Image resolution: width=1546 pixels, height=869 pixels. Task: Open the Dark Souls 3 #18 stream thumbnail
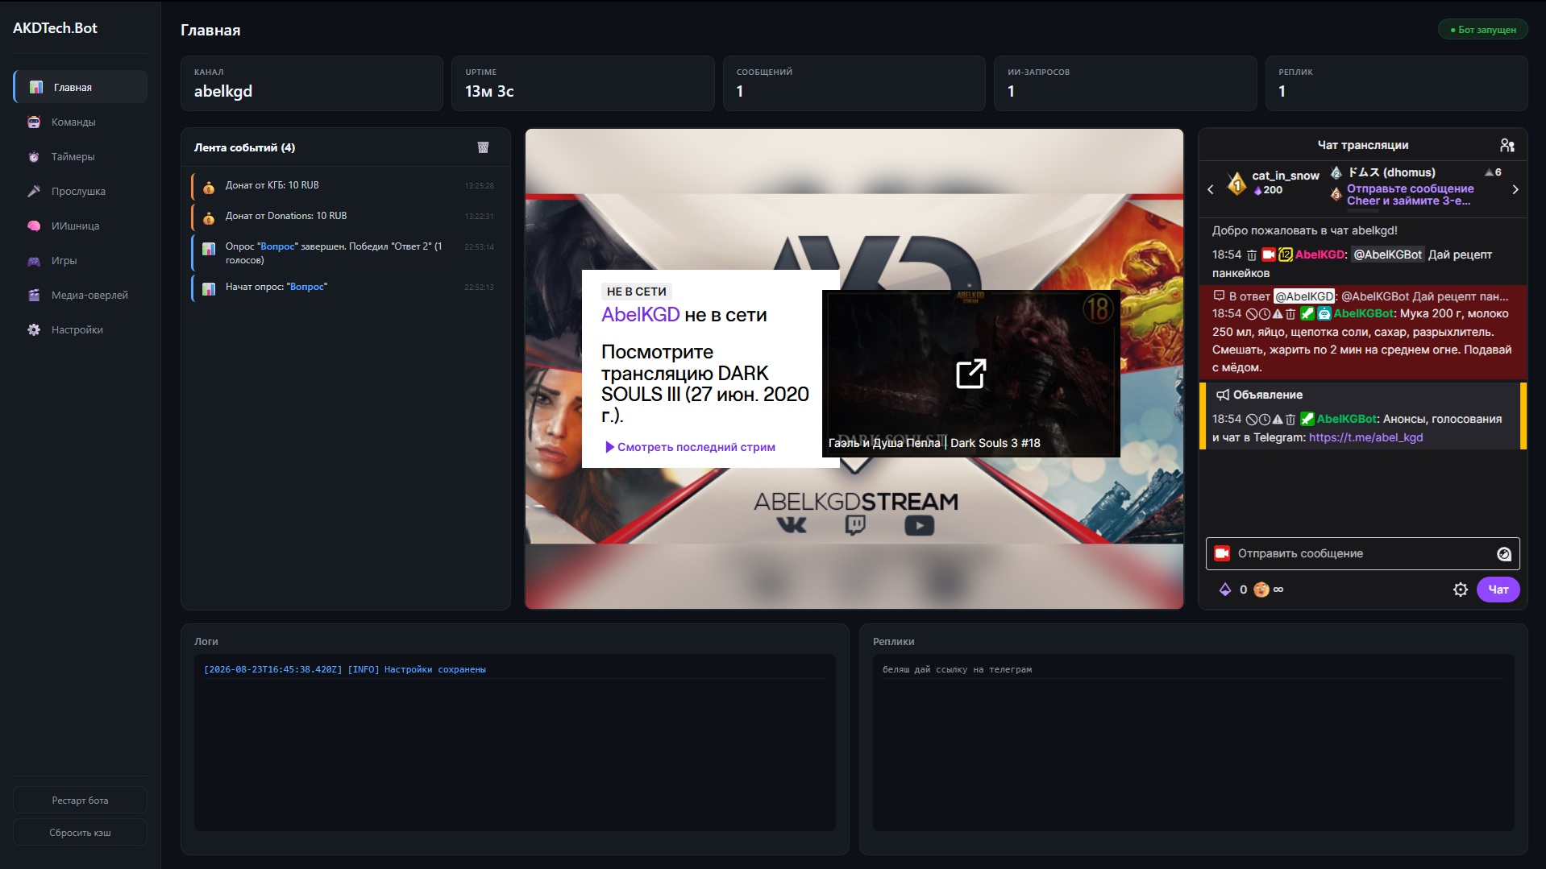(x=970, y=374)
